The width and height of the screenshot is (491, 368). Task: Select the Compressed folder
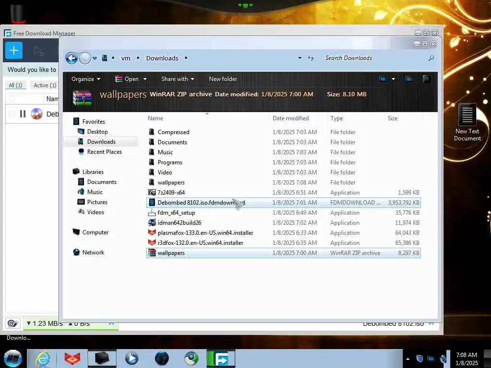[x=283, y=132]
